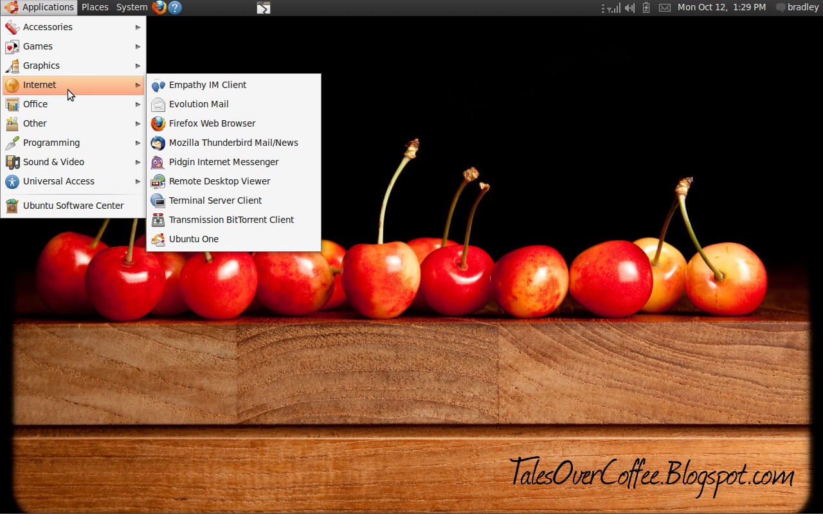Screen dimensions: 823x514
Task: Launch Mozilla Thunderbird Mail/News
Action: coord(233,143)
